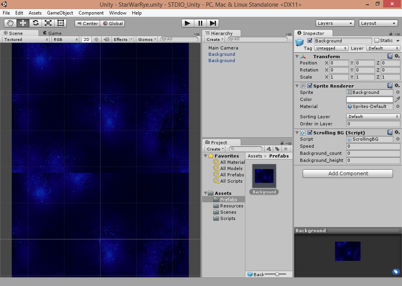Screen dimensions: 402x286
Task: Search by type in Project panel
Action: pos(269,149)
